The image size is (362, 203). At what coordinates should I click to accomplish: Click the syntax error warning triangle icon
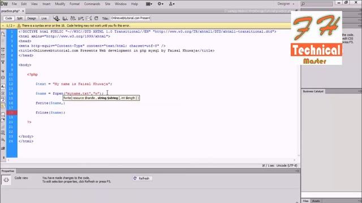click(19, 26)
